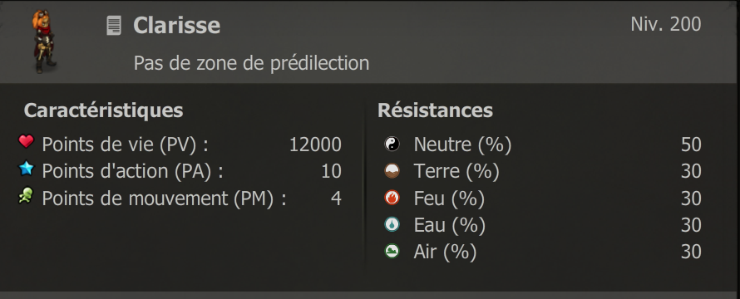Click the Points d'action (PA) label
Screen dimensions: 740x299
(132, 172)
